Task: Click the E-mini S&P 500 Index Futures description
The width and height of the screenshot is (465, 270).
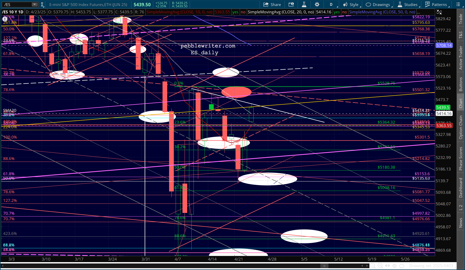Action: 88,4
